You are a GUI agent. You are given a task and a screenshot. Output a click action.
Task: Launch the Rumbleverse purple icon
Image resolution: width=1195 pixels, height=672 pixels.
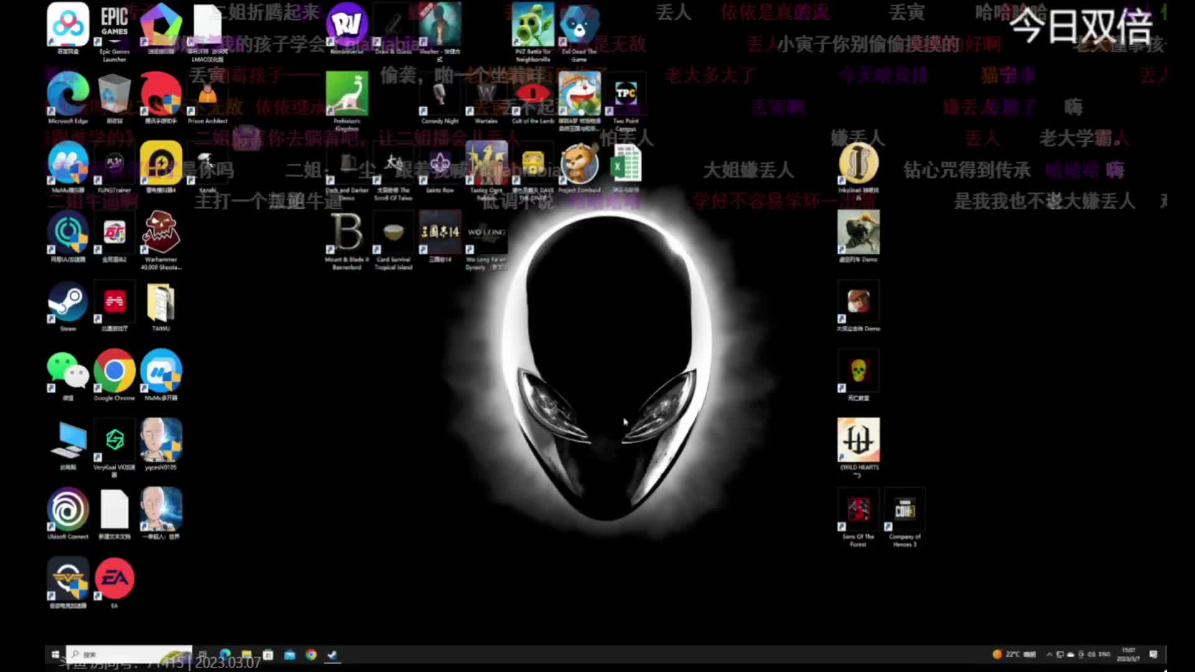347,29
